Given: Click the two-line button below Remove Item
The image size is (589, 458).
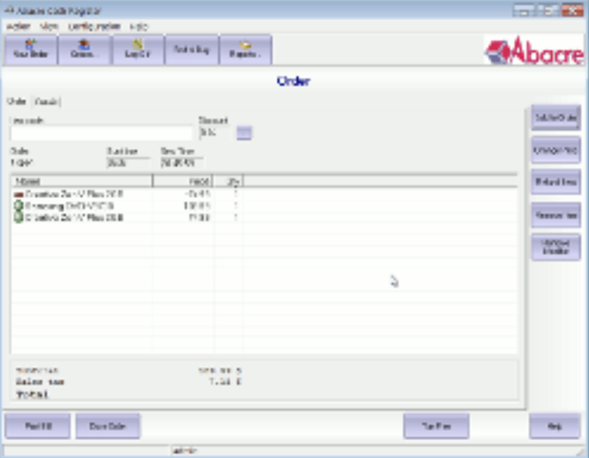Looking at the screenshot, I should (555, 247).
